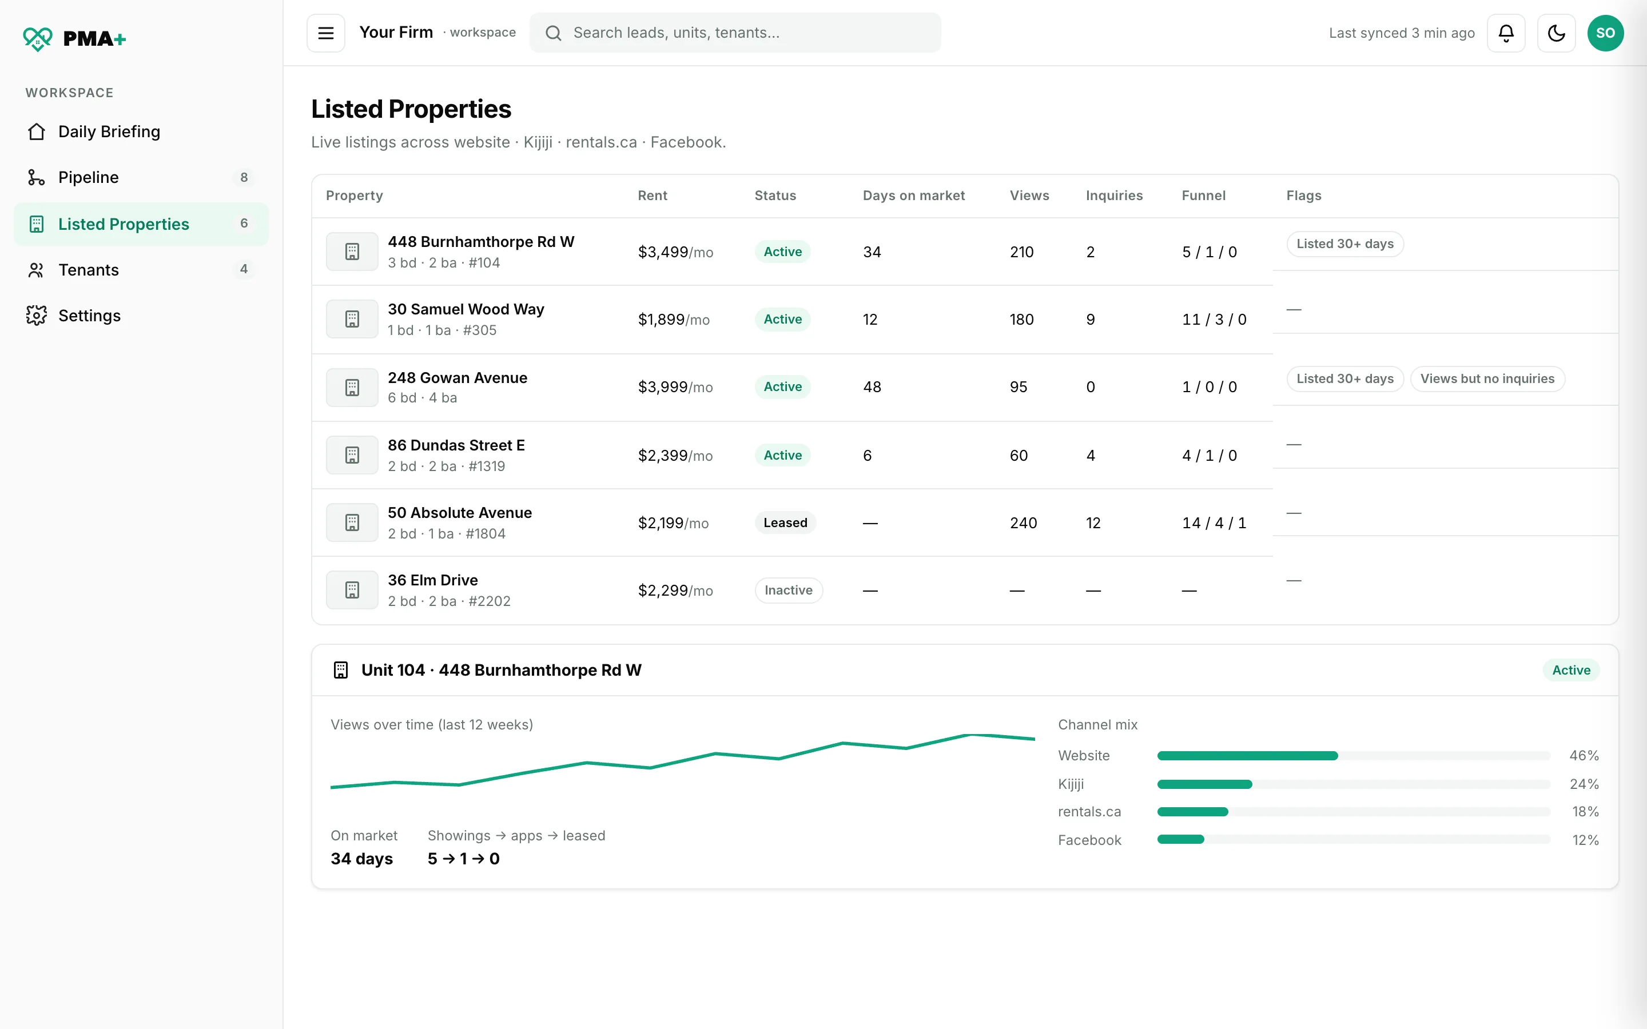Click the 14 / 4 / 1 funnel value
Screen dimensions: 1647x1029
tap(1214, 523)
